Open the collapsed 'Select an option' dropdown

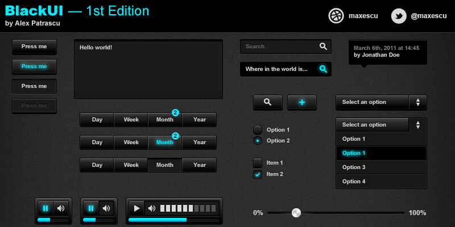pos(381,102)
